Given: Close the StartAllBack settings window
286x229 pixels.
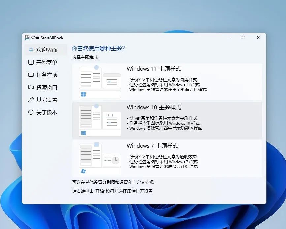Looking at the screenshot, I should pos(259,38).
